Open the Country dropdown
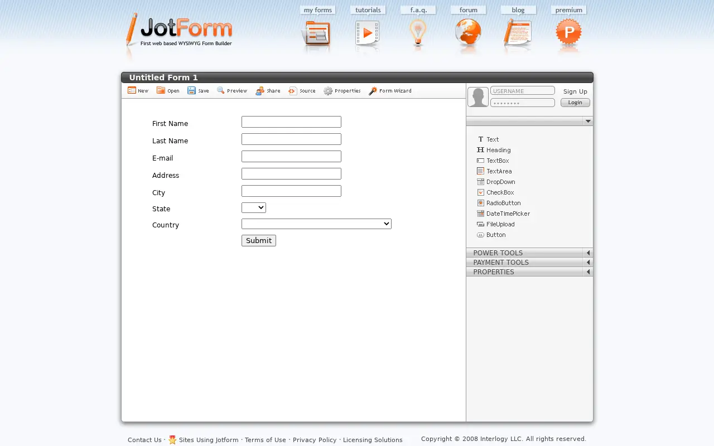The height and width of the screenshot is (446, 714). pyautogui.click(x=316, y=224)
